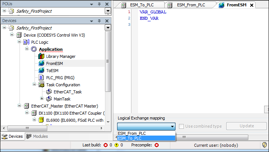Click line number 3 in editor
The height and width of the screenshot is (152, 269).
(x=129, y=25)
